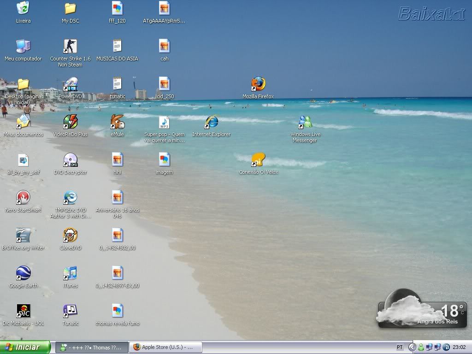
Task: Select the Windows Live Messenger icon
Action: tap(305, 122)
